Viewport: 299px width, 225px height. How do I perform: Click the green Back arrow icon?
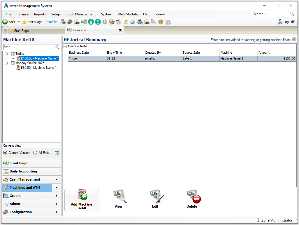tap(5, 22)
